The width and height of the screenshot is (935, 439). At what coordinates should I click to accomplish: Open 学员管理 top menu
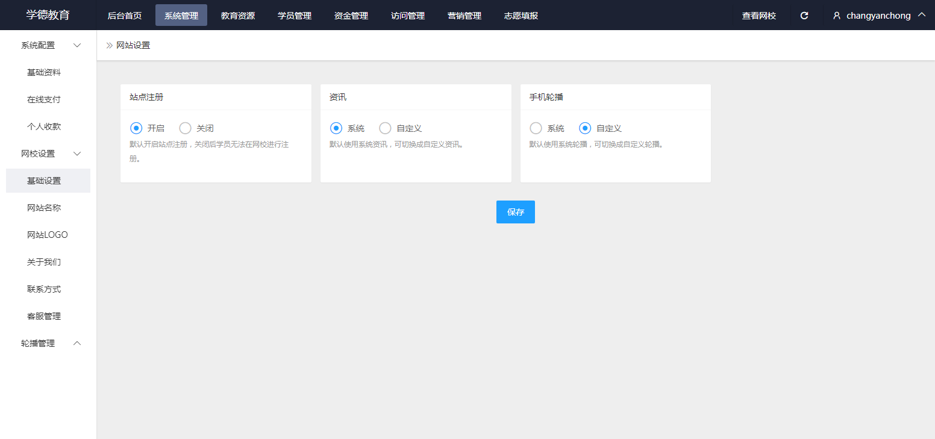(x=295, y=16)
